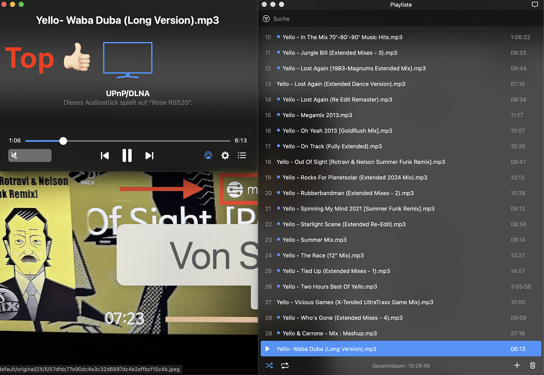Open player settings gear
Viewport: 544px width, 375px height.
(x=225, y=155)
